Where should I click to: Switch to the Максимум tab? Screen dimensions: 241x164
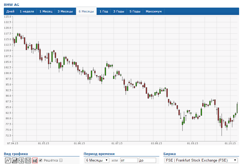[x=154, y=11]
